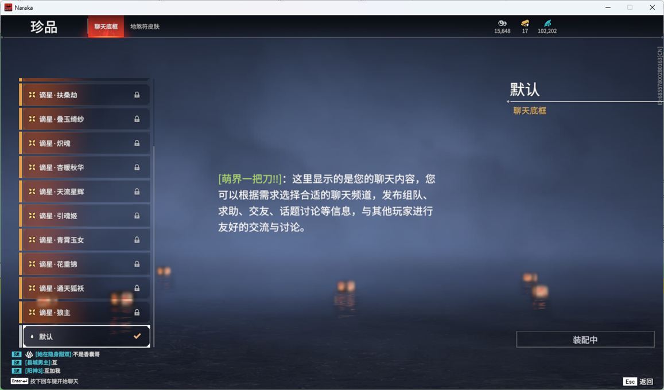Screen dimensions: 664x390
Task: Click the 珍品 page title
Action: (44, 26)
